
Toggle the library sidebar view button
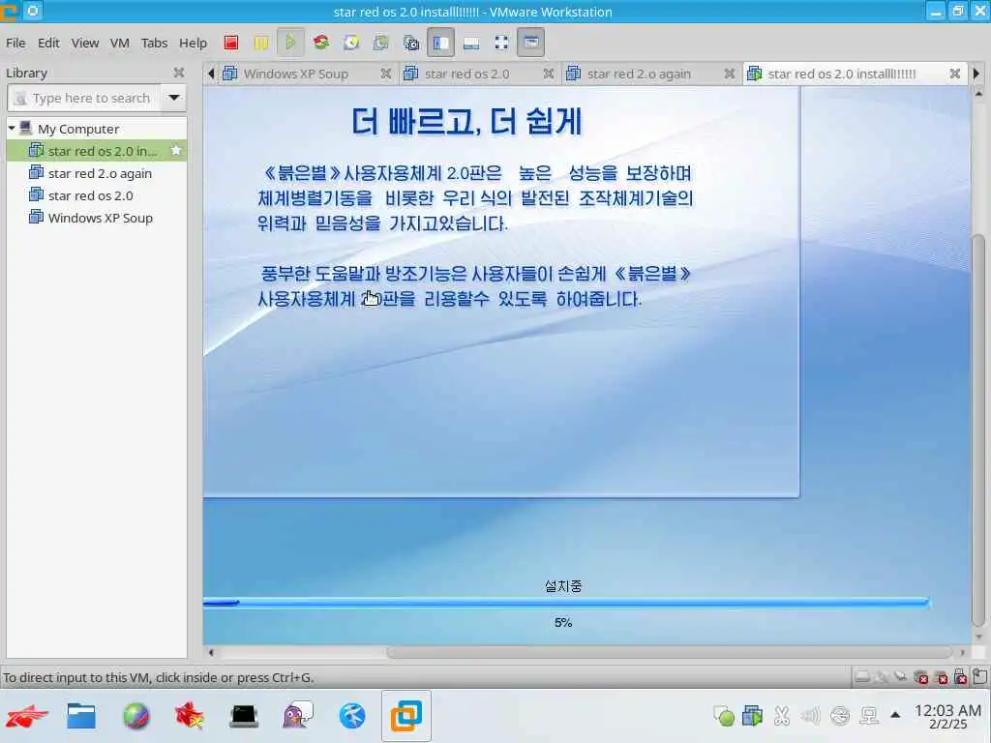click(x=440, y=43)
